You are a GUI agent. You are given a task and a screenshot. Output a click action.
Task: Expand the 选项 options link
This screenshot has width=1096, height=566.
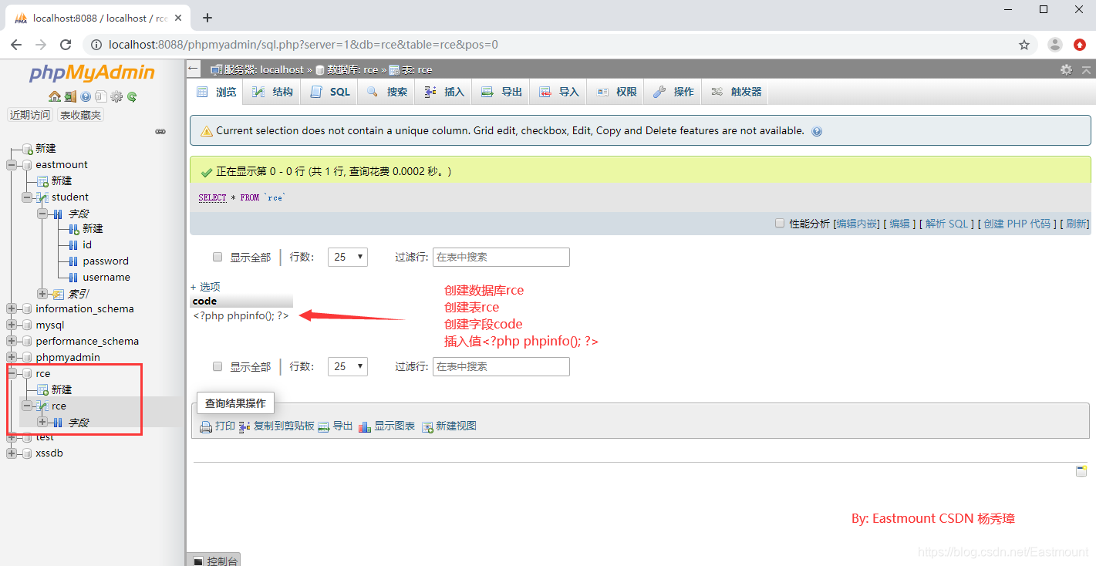coord(205,286)
